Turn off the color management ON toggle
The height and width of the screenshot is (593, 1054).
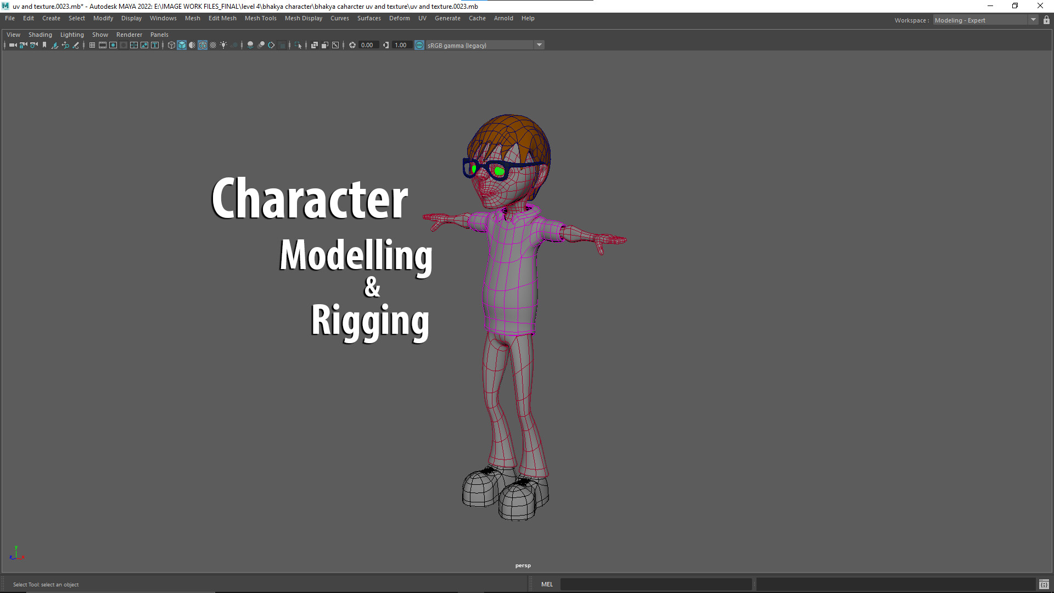(419, 45)
